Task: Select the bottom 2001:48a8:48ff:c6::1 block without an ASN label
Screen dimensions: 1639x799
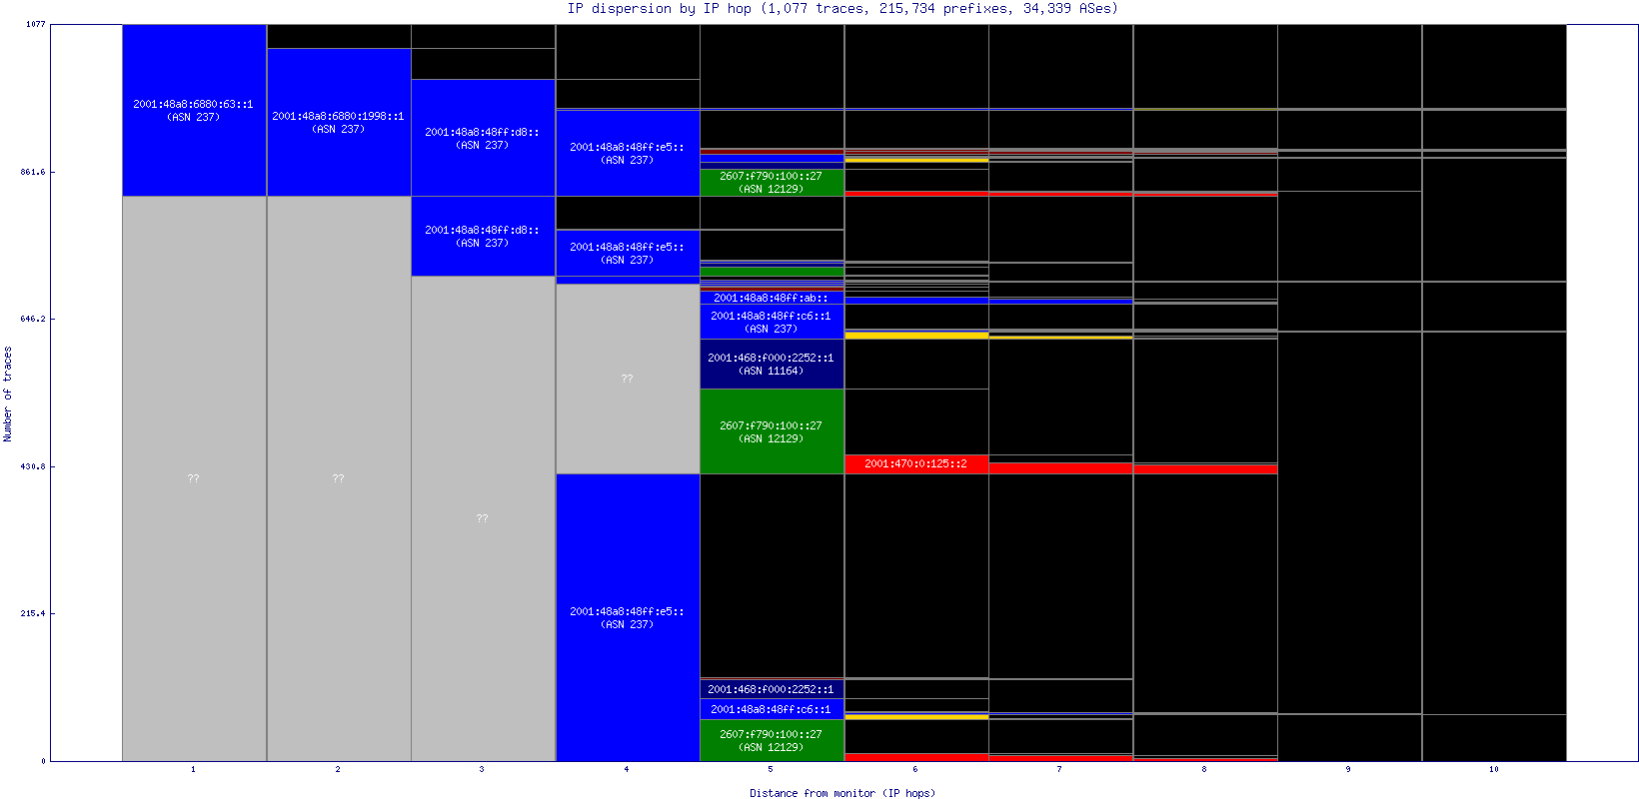Action: (x=772, y=709)
